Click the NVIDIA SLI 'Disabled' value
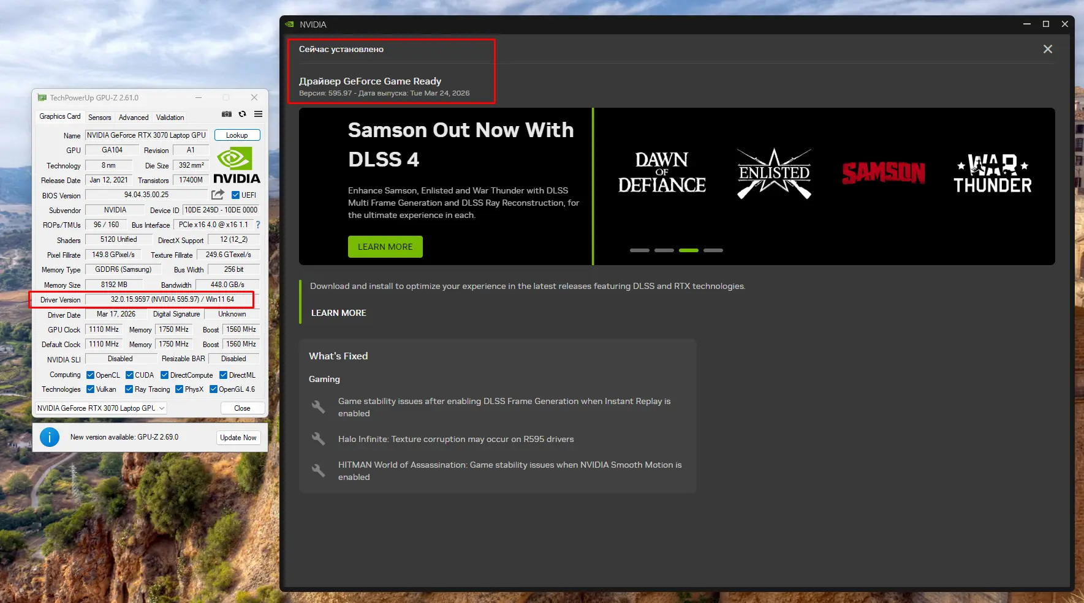 120,359
